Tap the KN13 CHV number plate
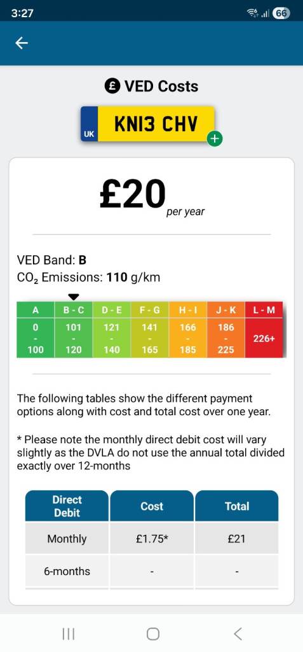The height and width of the screenshot is (652, 303). (148, 124)
